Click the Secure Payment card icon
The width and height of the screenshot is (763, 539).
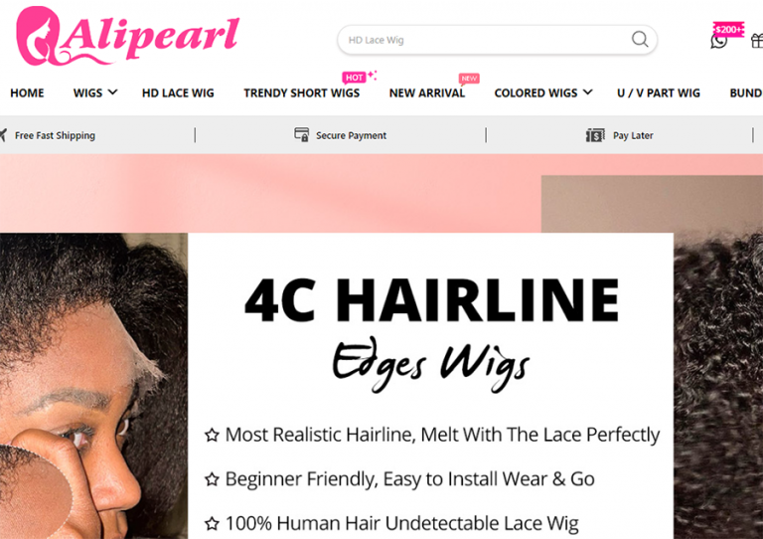(x=302, y=135)
